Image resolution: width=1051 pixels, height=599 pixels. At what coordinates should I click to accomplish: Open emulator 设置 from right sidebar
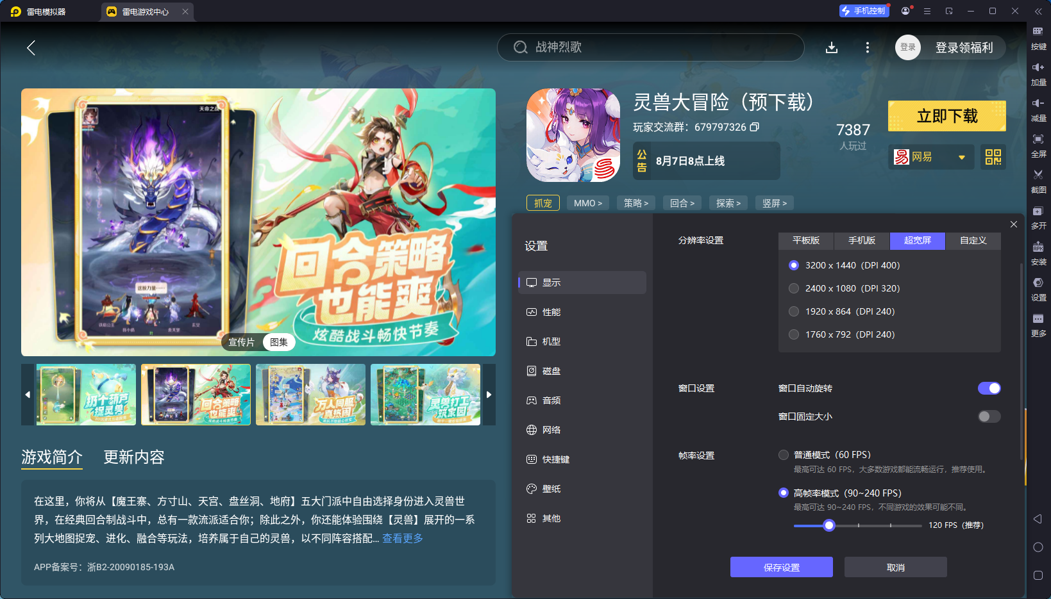pos(1038,290)
